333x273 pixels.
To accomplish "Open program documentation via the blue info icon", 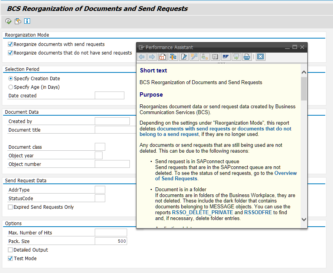I will click(x=27, y=21).
